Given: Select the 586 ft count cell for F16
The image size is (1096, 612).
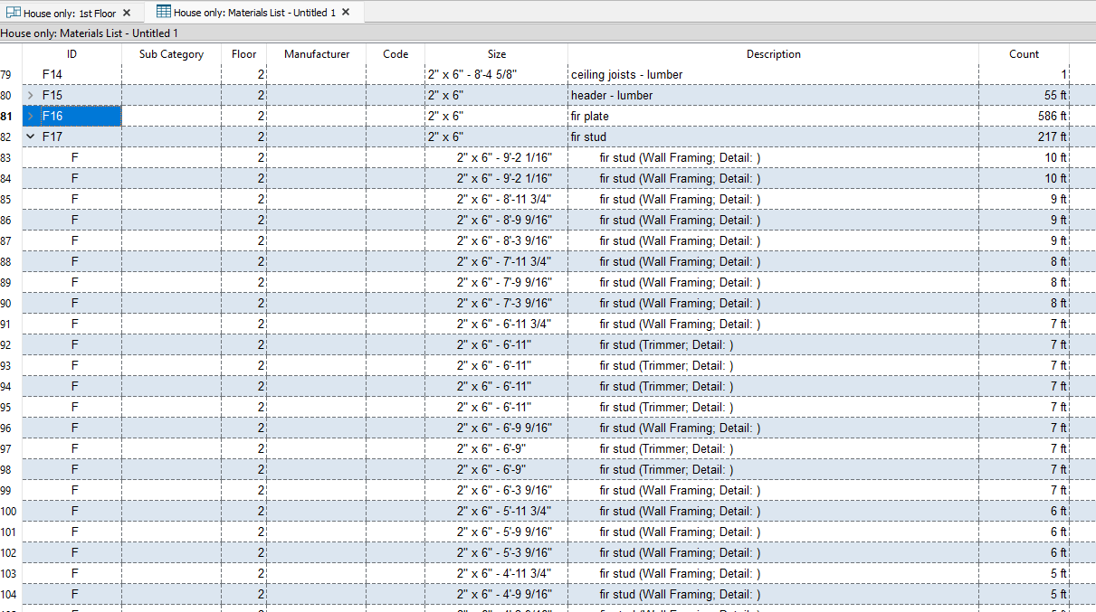Looking at the screenshot, I should click(1024, 117).
